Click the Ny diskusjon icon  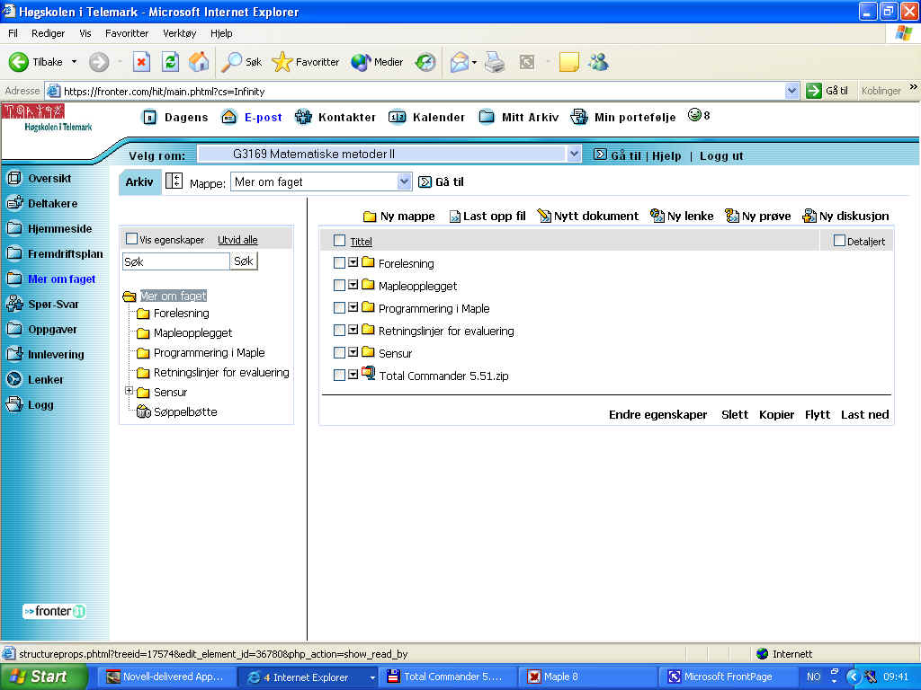pos(809,216)
